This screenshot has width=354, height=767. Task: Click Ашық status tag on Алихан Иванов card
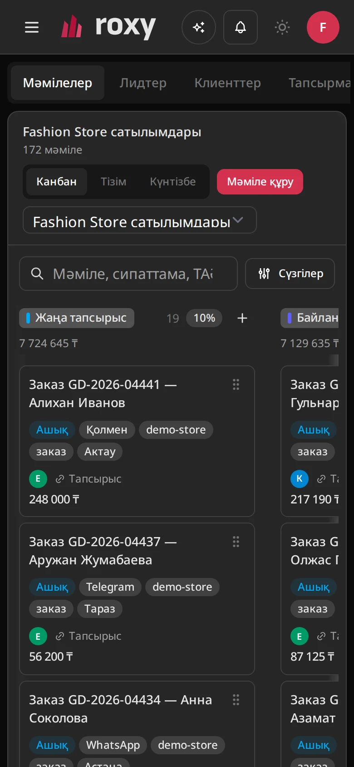pyautogui.click(x=52, y=430)
